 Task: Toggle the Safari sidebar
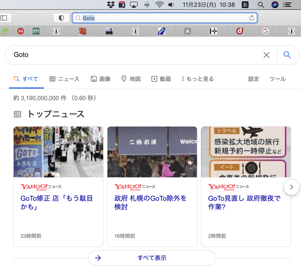tap(4, 18)
